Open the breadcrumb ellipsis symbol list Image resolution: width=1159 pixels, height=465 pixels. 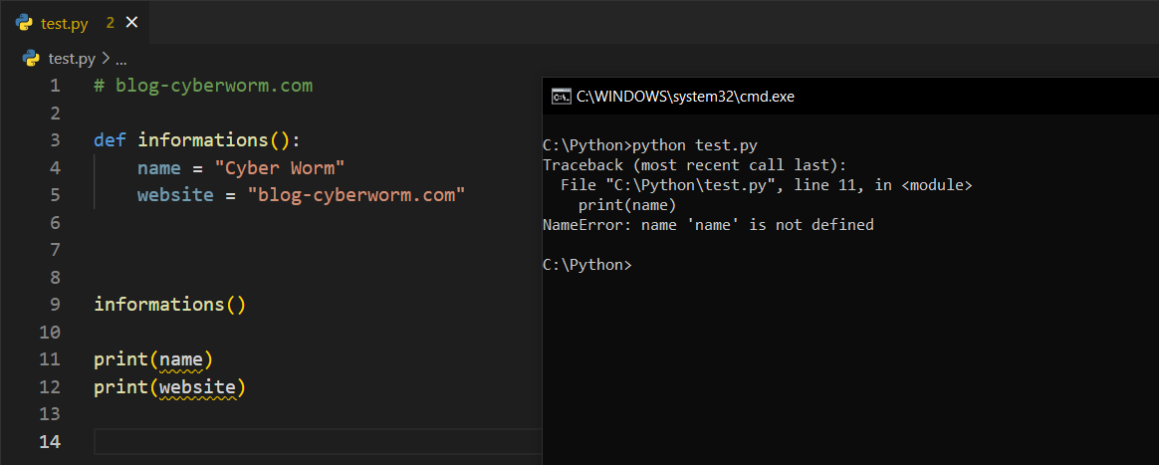(x=120, y=59)
